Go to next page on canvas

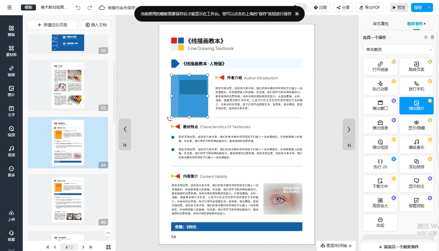click(349, 129)
